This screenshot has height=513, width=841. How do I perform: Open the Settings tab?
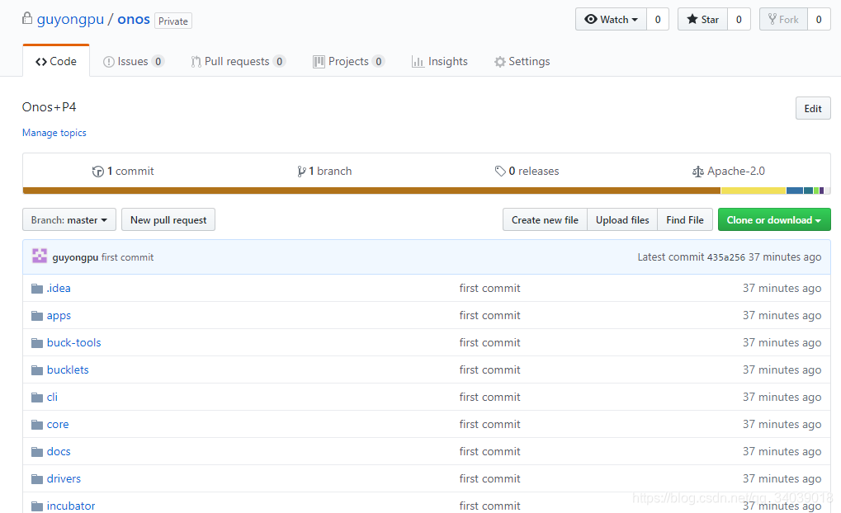tap(522, 62)
